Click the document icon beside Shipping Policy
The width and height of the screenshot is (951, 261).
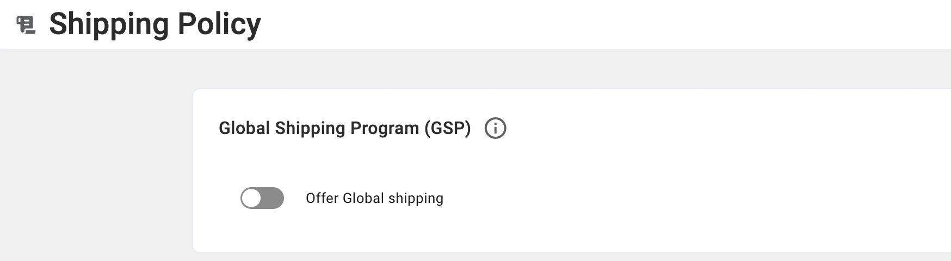[x=26, y=25]
